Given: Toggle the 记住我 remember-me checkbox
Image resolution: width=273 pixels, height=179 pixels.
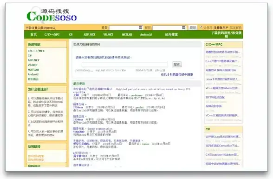Looking at the screenshot, I should [201, 27].
